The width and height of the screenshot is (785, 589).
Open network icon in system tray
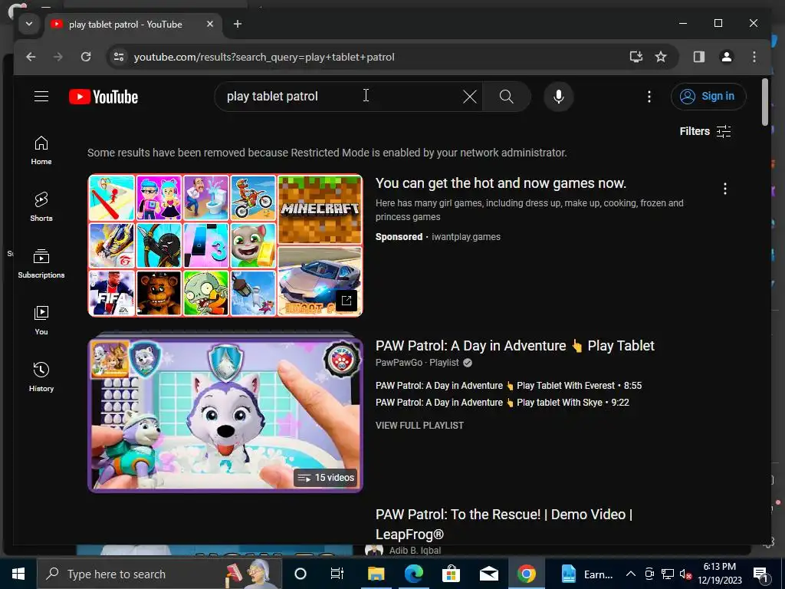click(668, 574)
